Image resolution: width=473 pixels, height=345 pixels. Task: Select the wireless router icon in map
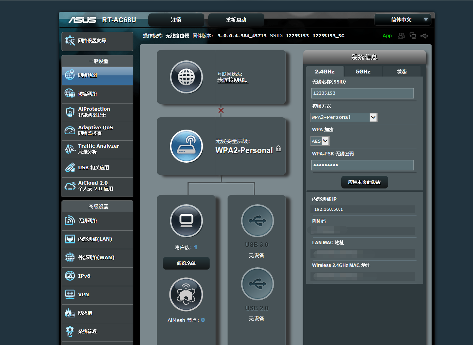(186, 146)
